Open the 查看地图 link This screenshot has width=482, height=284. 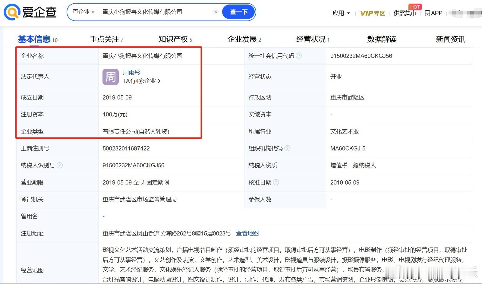pos(247,233)
